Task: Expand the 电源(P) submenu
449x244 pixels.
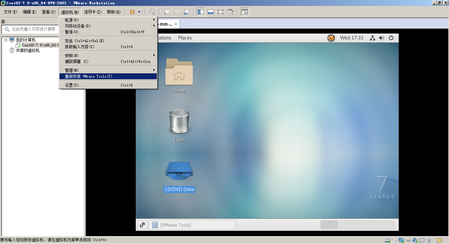Action: (x=108, y=20)
